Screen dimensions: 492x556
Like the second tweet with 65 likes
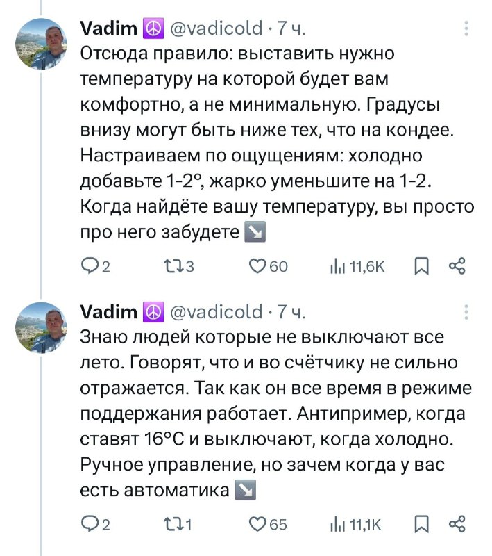pos(258,524)
